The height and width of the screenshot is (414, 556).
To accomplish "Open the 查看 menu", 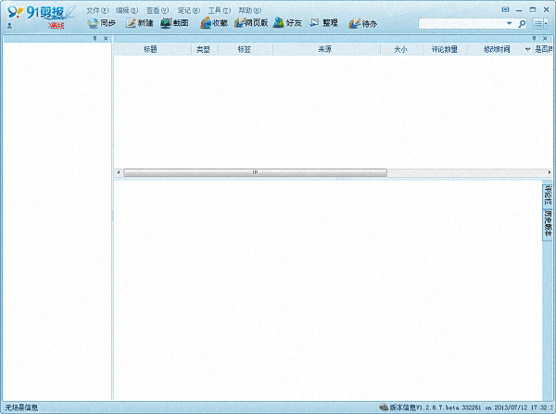I will click(x=158, y=10).
